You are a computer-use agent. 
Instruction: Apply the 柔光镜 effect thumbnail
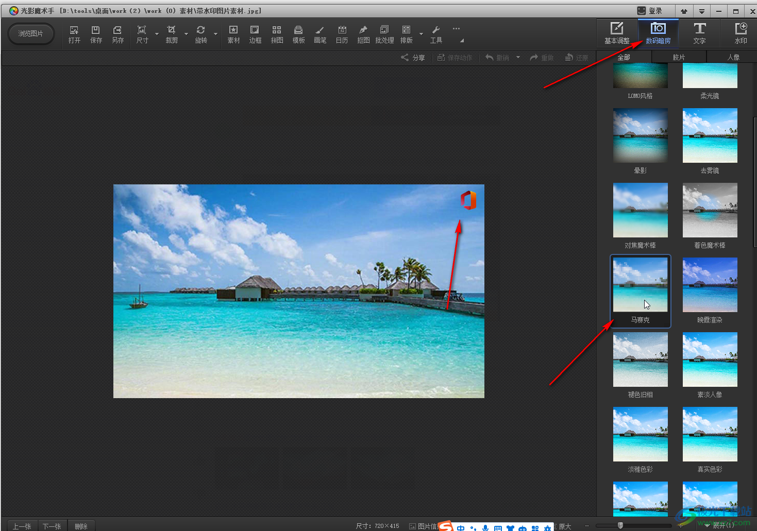[710, 76]
